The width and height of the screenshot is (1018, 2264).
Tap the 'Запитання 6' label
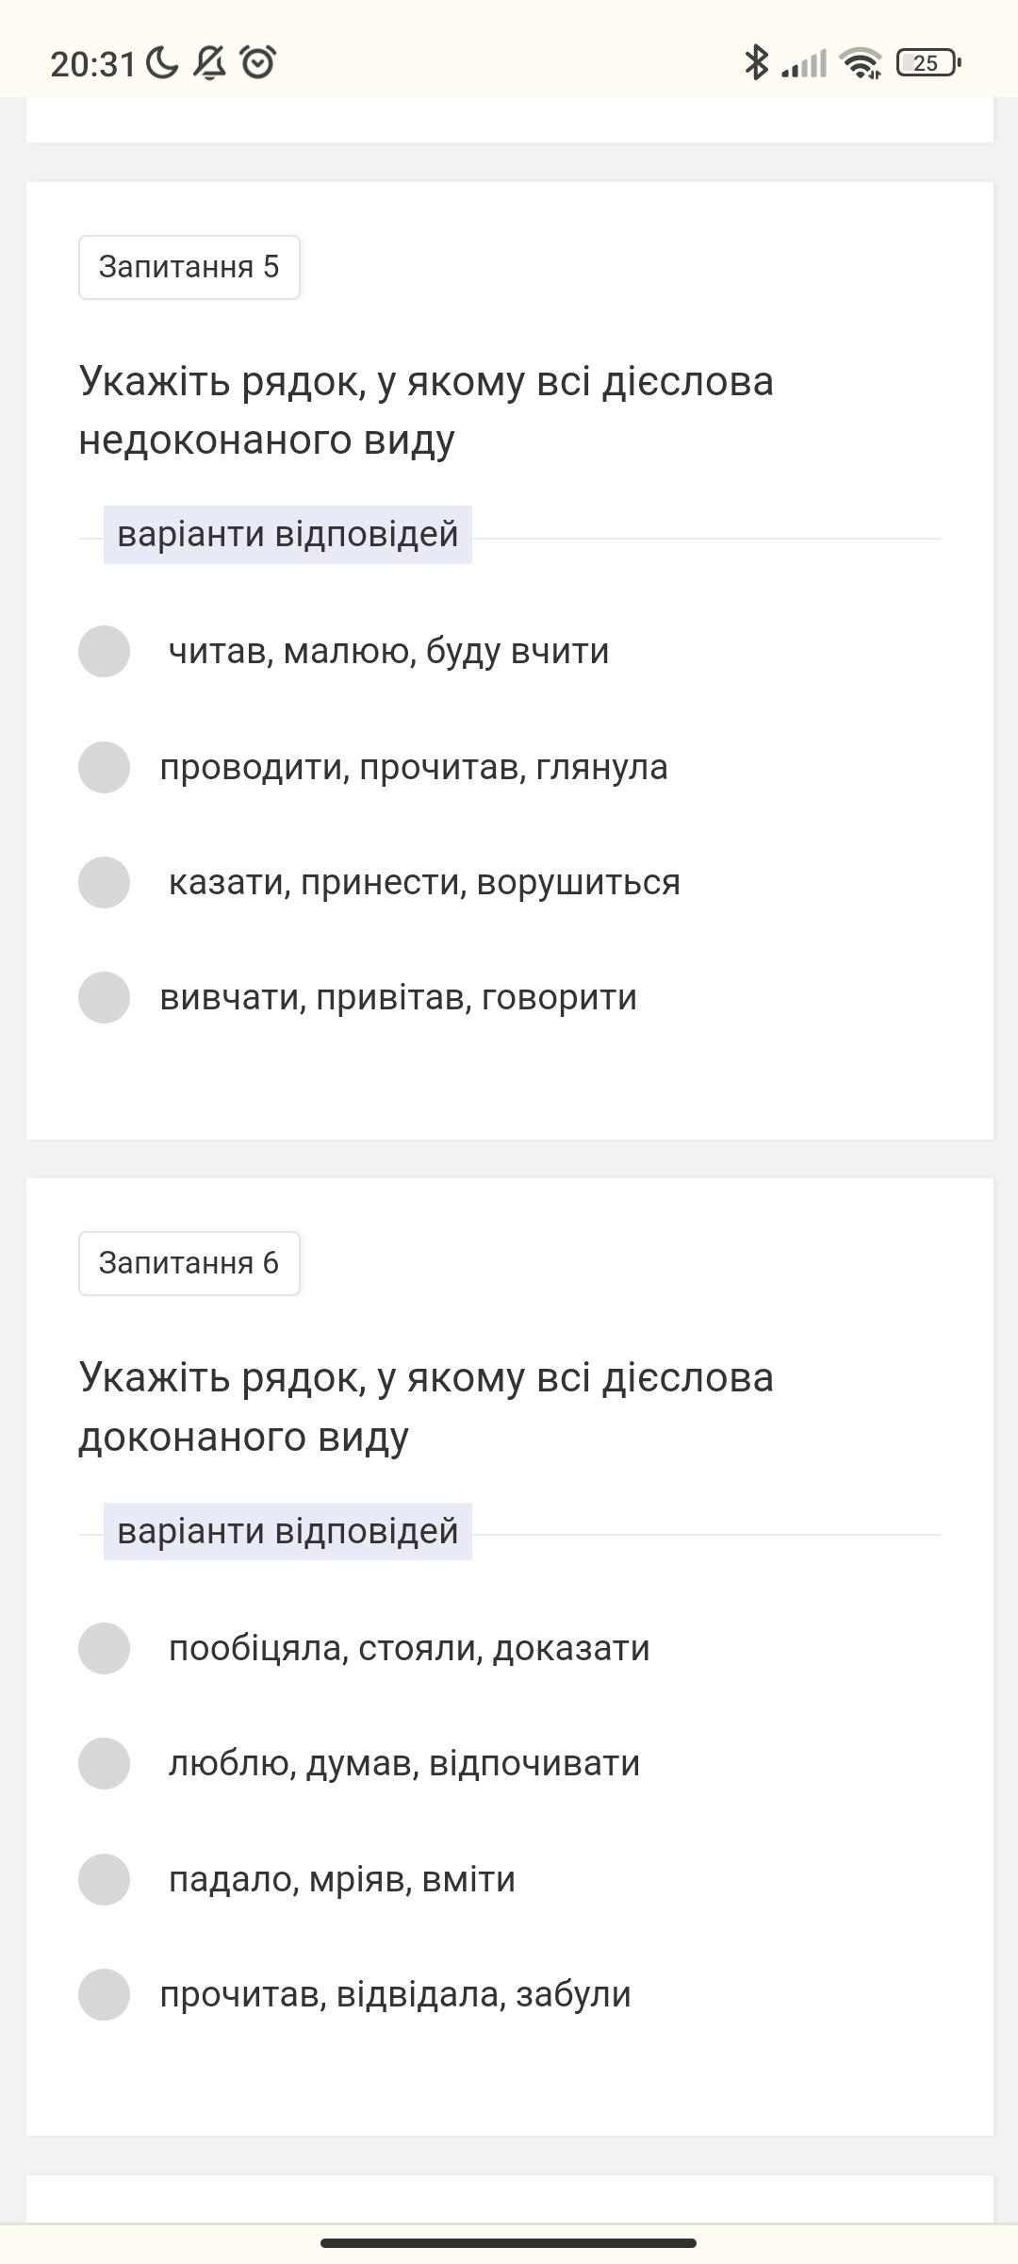[189, 1263]
